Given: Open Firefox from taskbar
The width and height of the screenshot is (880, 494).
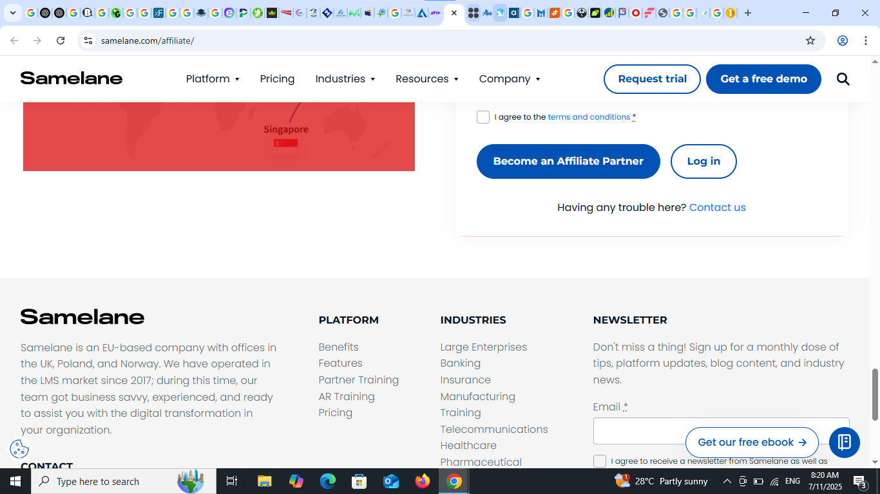Looking at the screenshot, I should pyautogui.click(x=423, y=481).
